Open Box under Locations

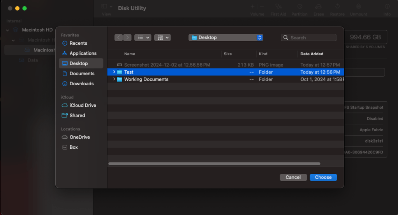click(x=74, y=147)
